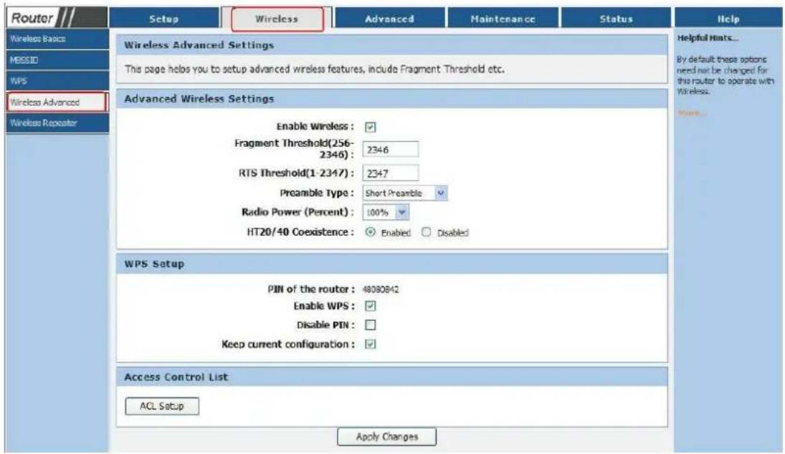This screenshot has height=454, width=785.
Task: Click the Apply Changes button
Action: click(386, 437)
